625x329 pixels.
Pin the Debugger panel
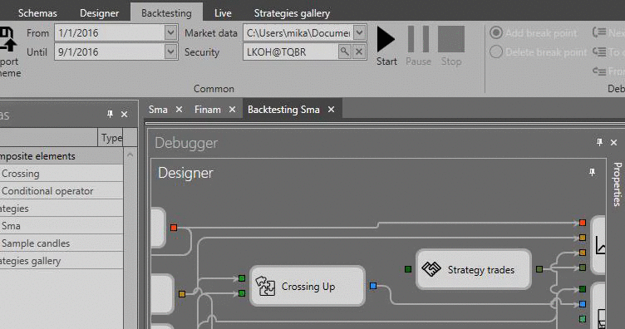599,142
